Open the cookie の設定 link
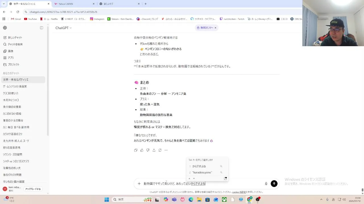 point(239,192)
